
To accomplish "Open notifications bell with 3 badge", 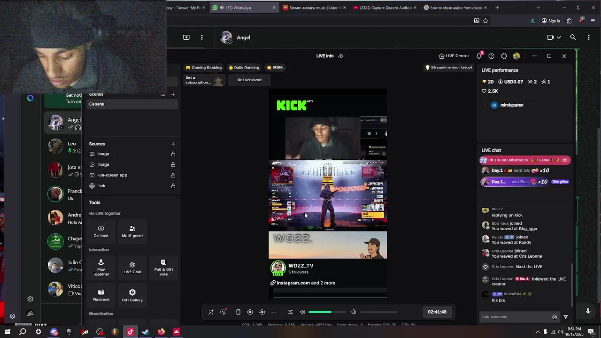I will coord(479,56).
